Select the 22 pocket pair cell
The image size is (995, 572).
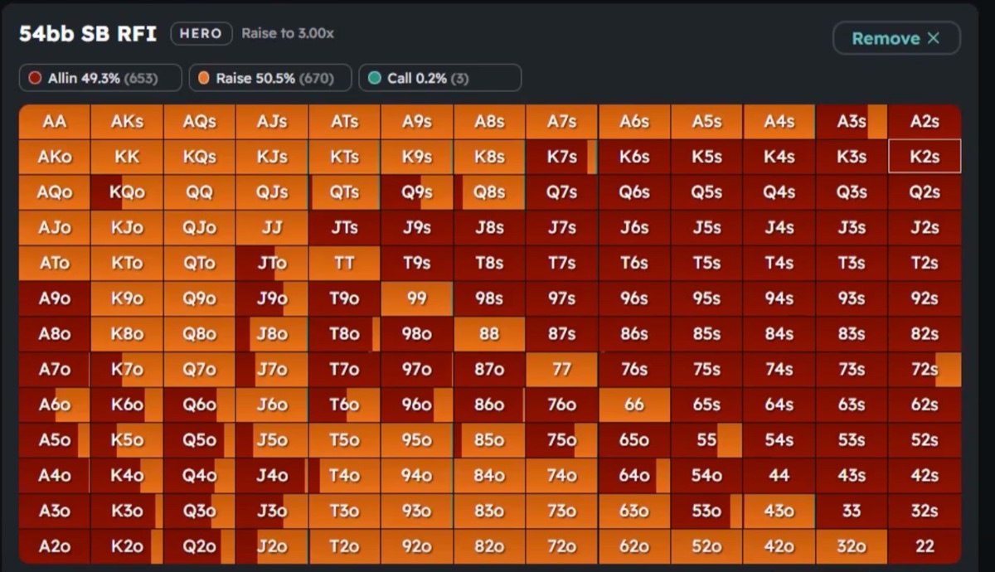[x=924, y=546]
